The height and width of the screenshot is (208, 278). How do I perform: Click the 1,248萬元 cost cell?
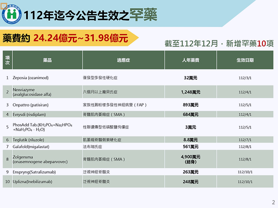coord(191,92)
